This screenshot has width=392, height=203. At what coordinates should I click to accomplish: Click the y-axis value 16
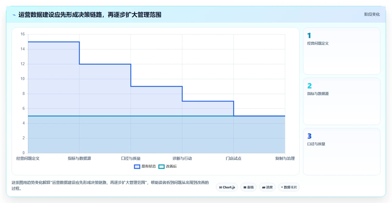(23, 34)
